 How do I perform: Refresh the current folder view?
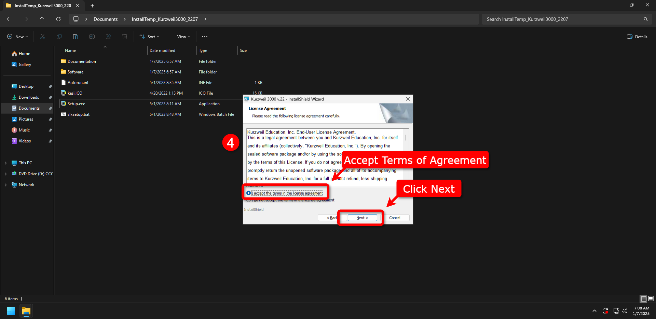(x=58, y=19)
